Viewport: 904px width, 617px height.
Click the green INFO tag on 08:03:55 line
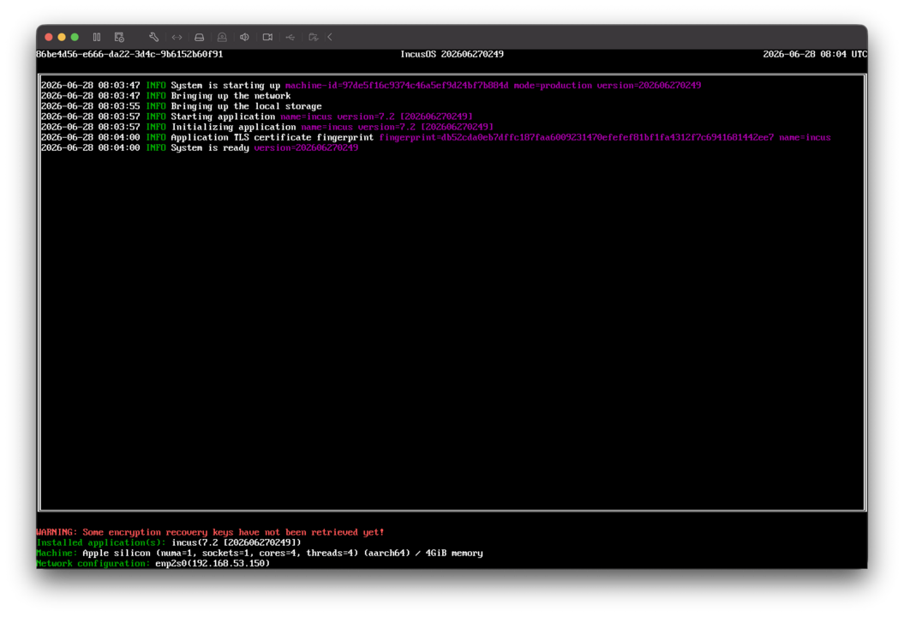pyautogui.click(x=156, y=106)
